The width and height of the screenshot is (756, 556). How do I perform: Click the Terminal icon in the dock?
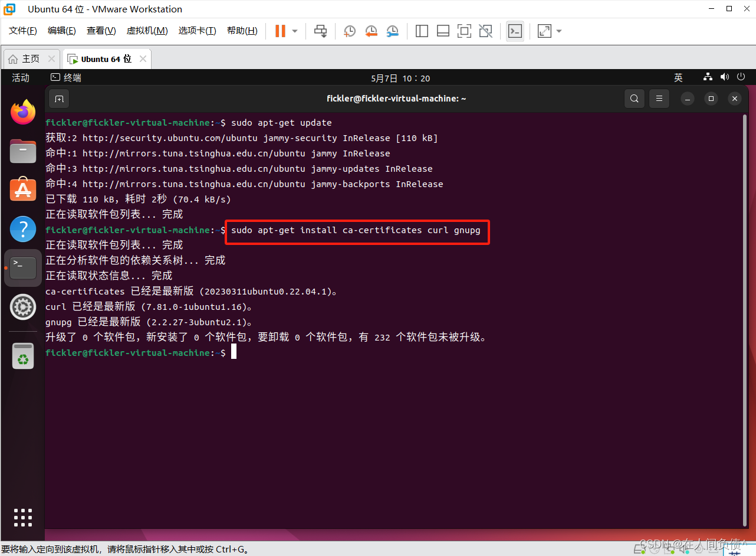tap(23, 267)
